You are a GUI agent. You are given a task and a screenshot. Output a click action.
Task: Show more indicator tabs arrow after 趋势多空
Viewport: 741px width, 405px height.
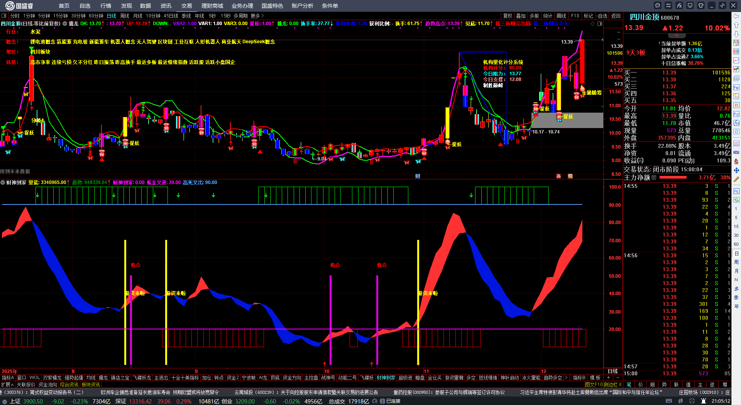[x=566, y=378]
